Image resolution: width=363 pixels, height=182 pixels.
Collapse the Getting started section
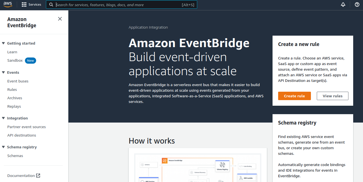pyautogui.click(x=3, y=43)
